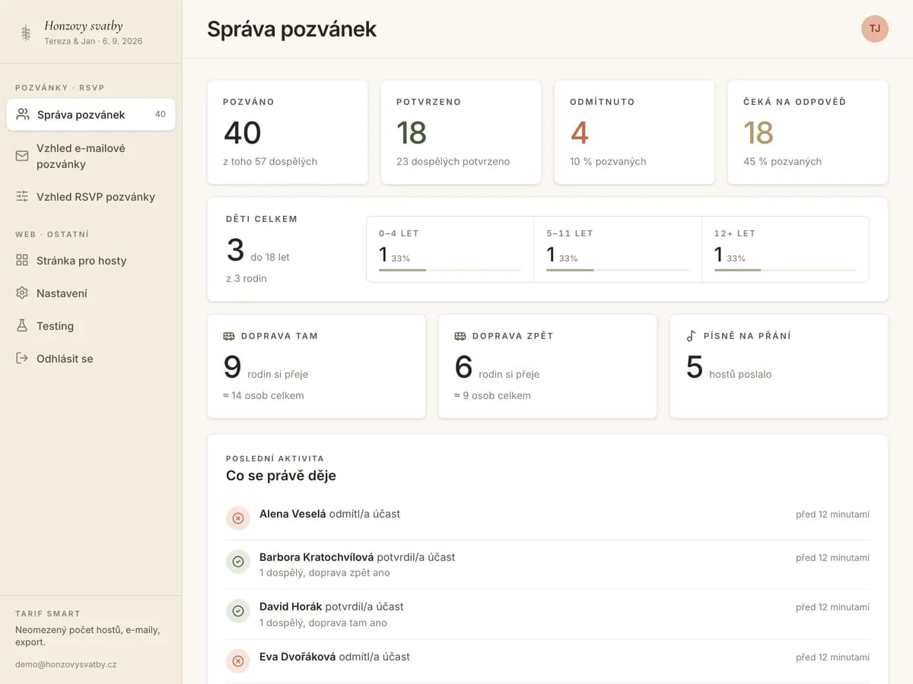Click the text 'z 3 rodin'
The width and height of the screenshot is (913, 684).
pyautogui.click(x=247, y=278)
